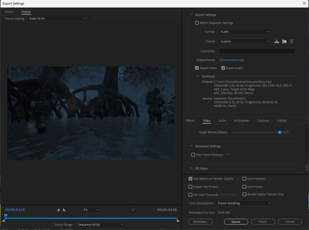This screenshot has height=230, width=309.
Task: Switch to the Publish tab
Action: click(x=282, y=121)
